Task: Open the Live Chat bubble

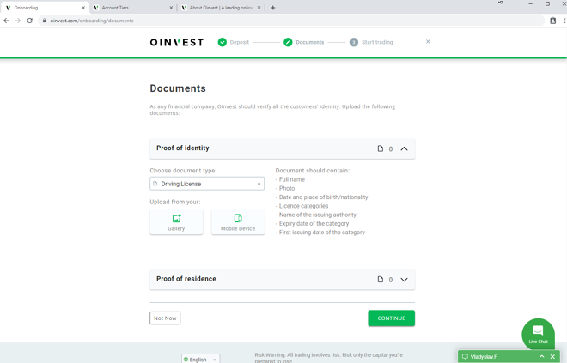Action: point(538,334)
